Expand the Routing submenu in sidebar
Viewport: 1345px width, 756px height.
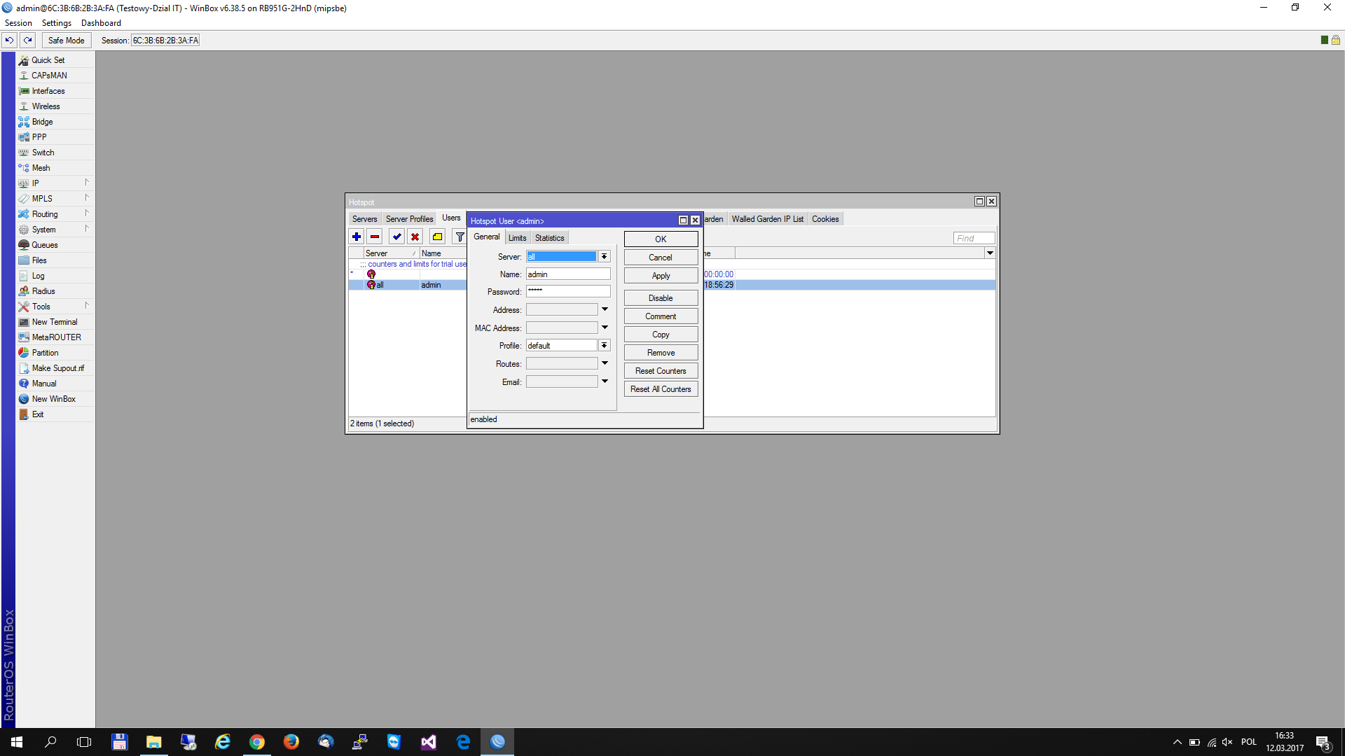55,214
